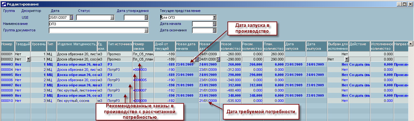Click the Новое количество column header

[231, 46]
